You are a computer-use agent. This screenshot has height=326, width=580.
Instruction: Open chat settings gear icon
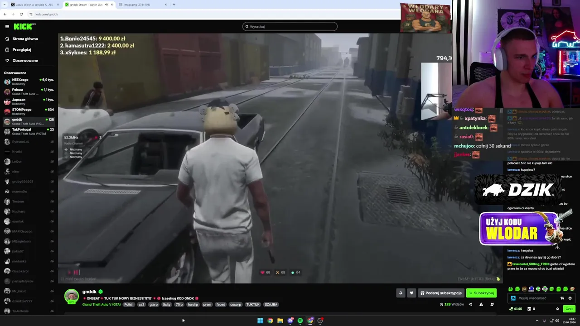(x=557, y=309)
